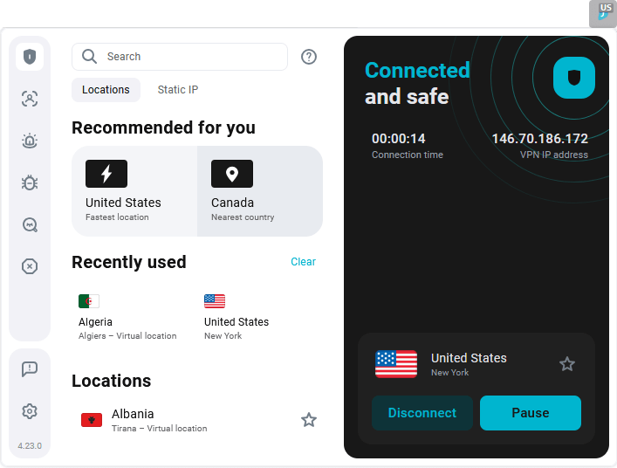The image size is (617, 468).
Task: Open the Surfshark Search magnifier icon
Action: coord(30,224)
